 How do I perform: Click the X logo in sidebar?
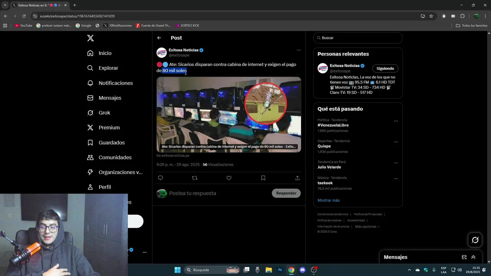tap(91, 38)
